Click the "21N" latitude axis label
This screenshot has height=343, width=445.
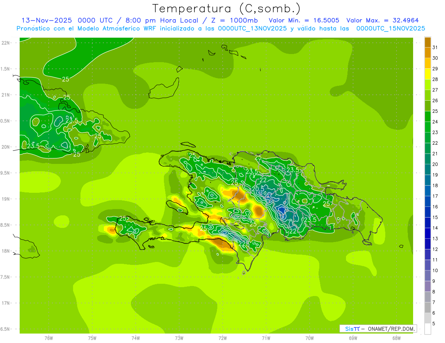click(x=6, y=95)
